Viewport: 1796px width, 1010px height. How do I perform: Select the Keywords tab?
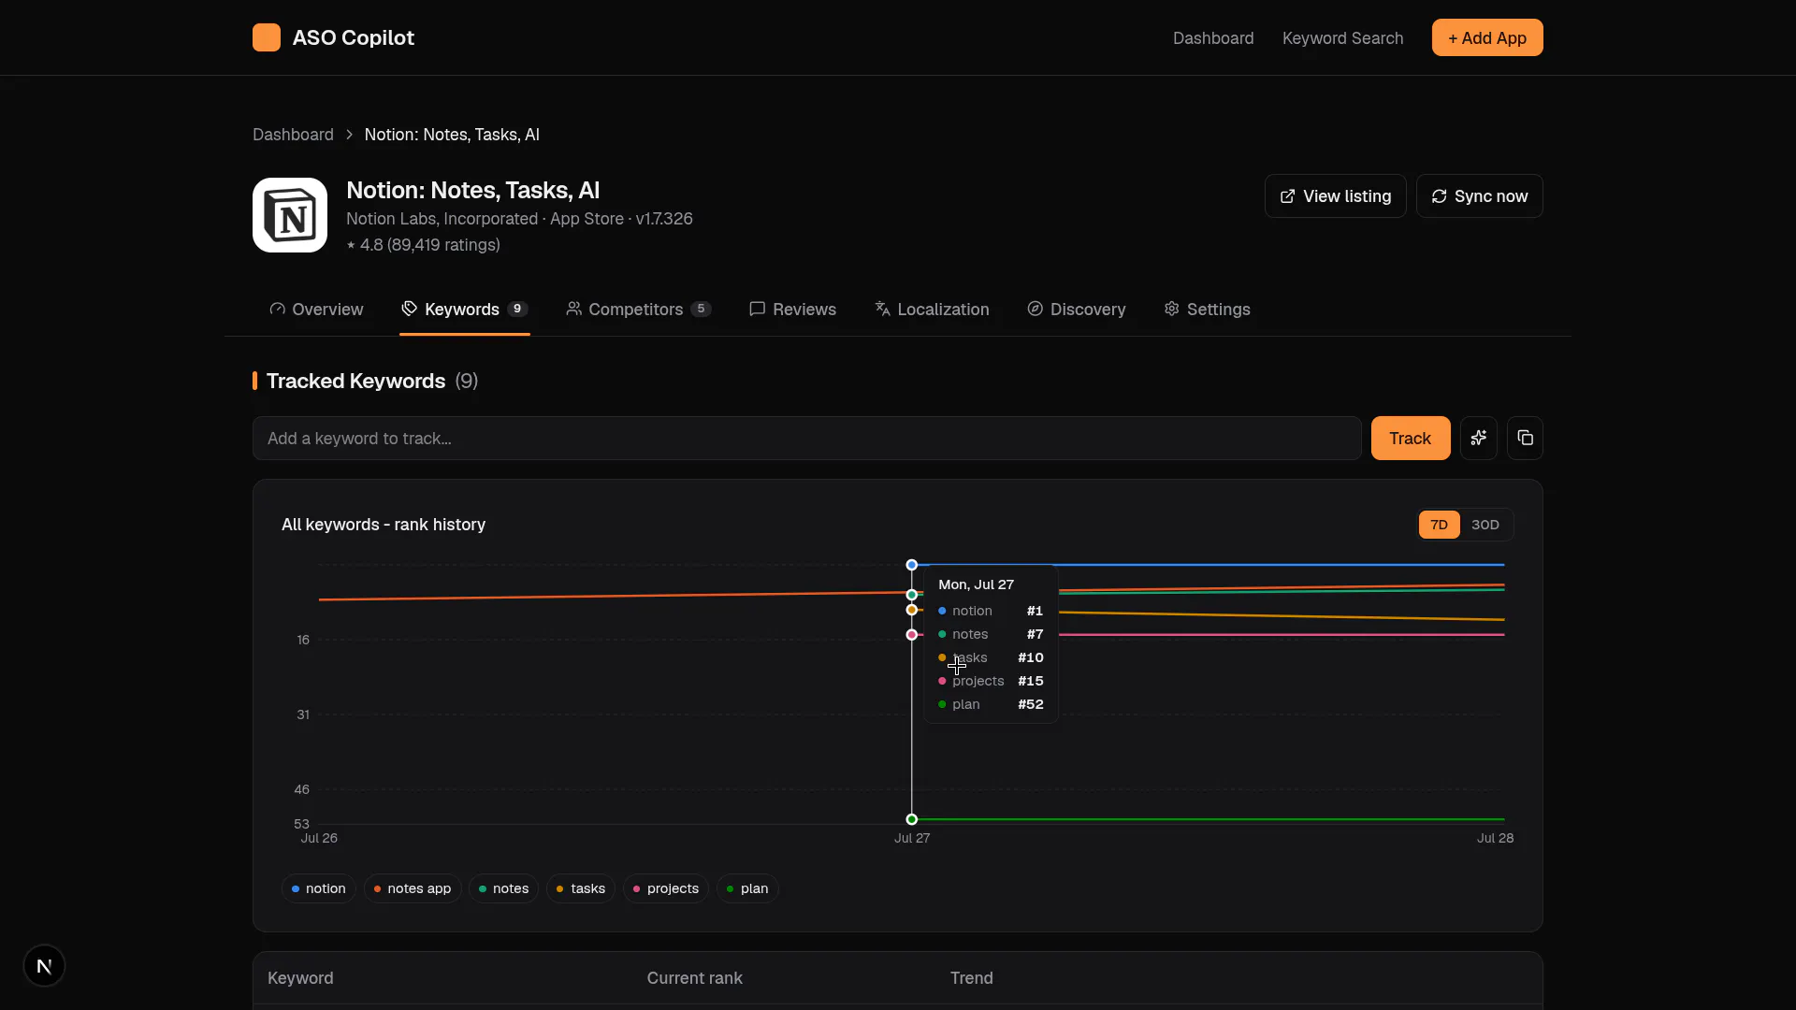pos(465,310)
